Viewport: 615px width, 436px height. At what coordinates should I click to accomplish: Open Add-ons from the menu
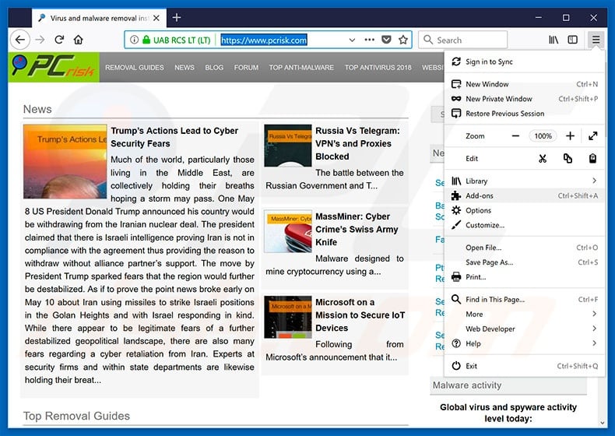(x=525, y=195)
